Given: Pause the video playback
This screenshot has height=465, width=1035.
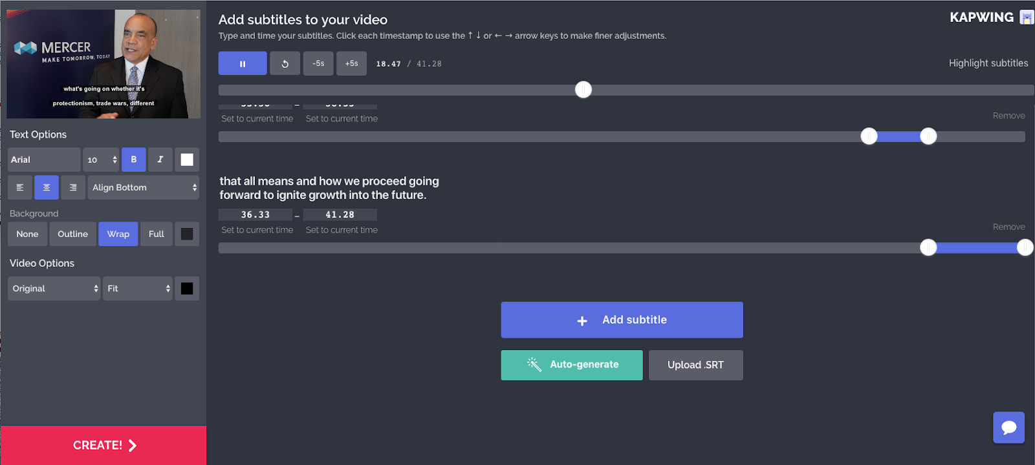Looking at the screenshot, I should coord(243,63).
